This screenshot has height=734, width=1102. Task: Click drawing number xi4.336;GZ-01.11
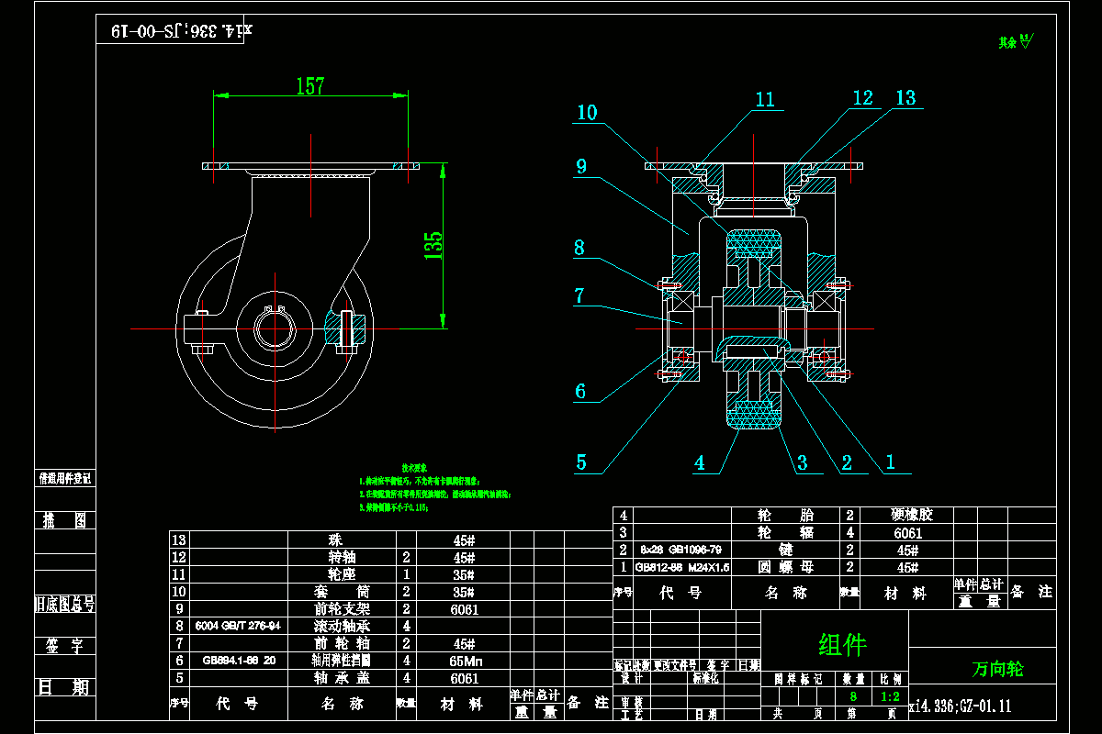960,706
